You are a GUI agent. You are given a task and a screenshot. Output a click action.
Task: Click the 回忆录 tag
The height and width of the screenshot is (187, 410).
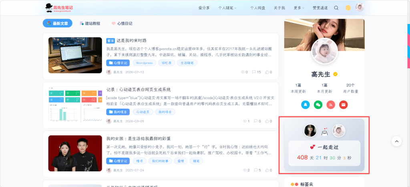tap(167, 63)
